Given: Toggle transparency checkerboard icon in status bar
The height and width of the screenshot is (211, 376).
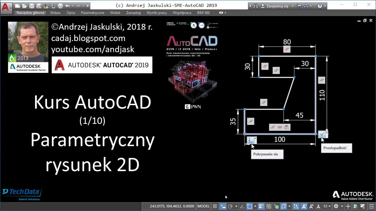Looking at the screenshot, I should click(x=269, y=206).
